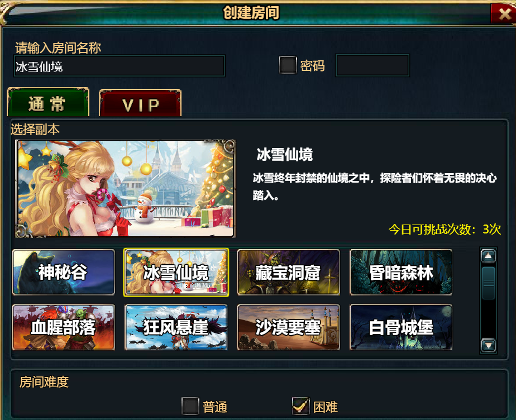Viewport: 516px width, 420px height.
Task: Switch to the VIP tab
Action: 140,103
